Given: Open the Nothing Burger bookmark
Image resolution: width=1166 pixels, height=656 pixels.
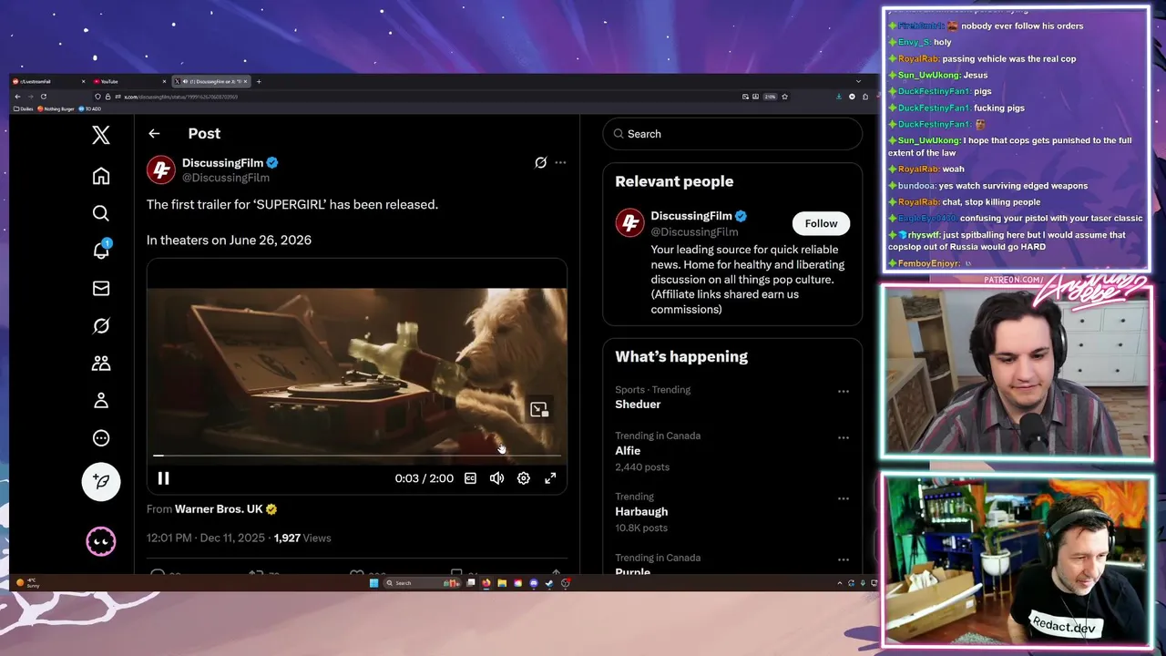Looking at the screenshot, I should (56, 108).
